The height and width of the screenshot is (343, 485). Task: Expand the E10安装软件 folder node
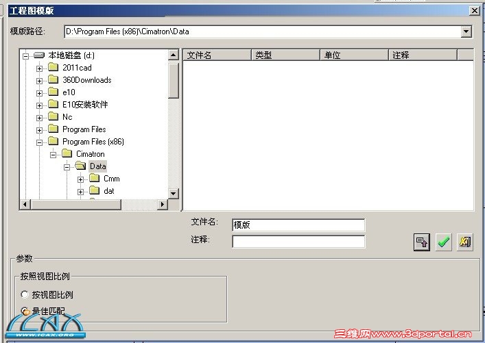coord(39,105)
